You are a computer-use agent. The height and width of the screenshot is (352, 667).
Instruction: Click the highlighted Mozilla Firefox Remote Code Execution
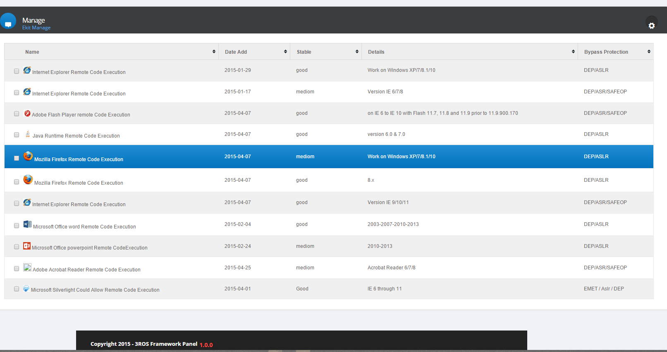pyautogui.click(x=79, y=159)
